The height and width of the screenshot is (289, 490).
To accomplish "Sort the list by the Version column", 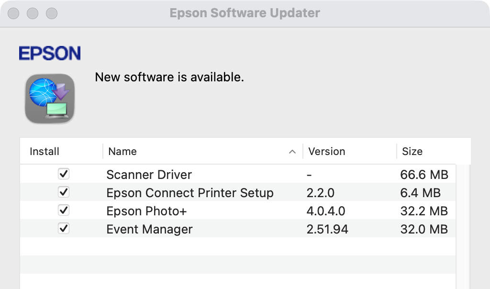I will pyautogui.click(x=327, y=152).
